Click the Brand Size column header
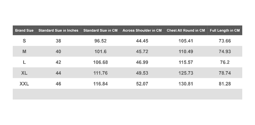The height and width of the screenshot is (125, 255). 24,30
